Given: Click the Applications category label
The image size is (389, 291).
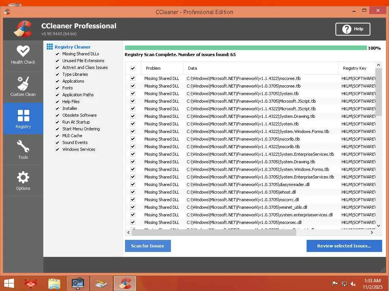Looking at the screenshot, I should coord(73,81).
